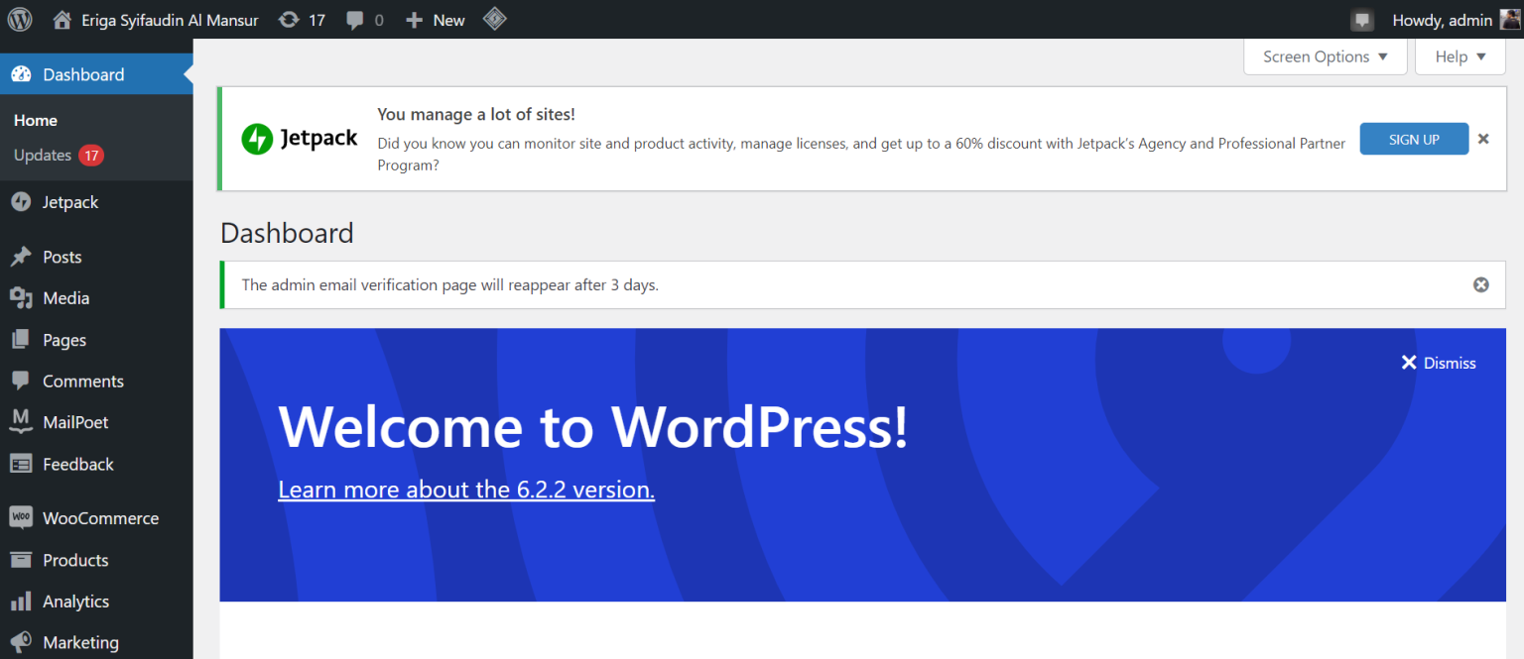
Task: Select the Jetpack diamond icon in the toolbar
Action: 494,19
